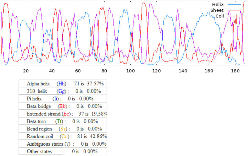Select the Beta bridge row label
Viewport: 248px width, 156px height.
(39, 106)
